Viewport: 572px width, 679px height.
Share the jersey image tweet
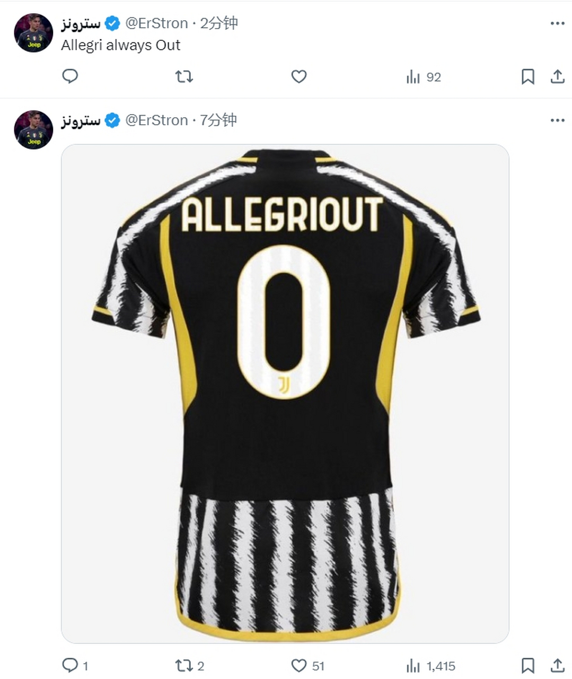coord(557,665)
